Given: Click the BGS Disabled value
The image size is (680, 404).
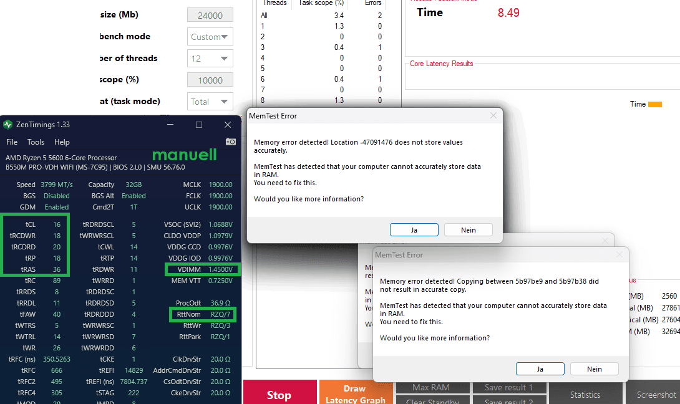Looking at the screenshot, I should (x=56, y=196).
